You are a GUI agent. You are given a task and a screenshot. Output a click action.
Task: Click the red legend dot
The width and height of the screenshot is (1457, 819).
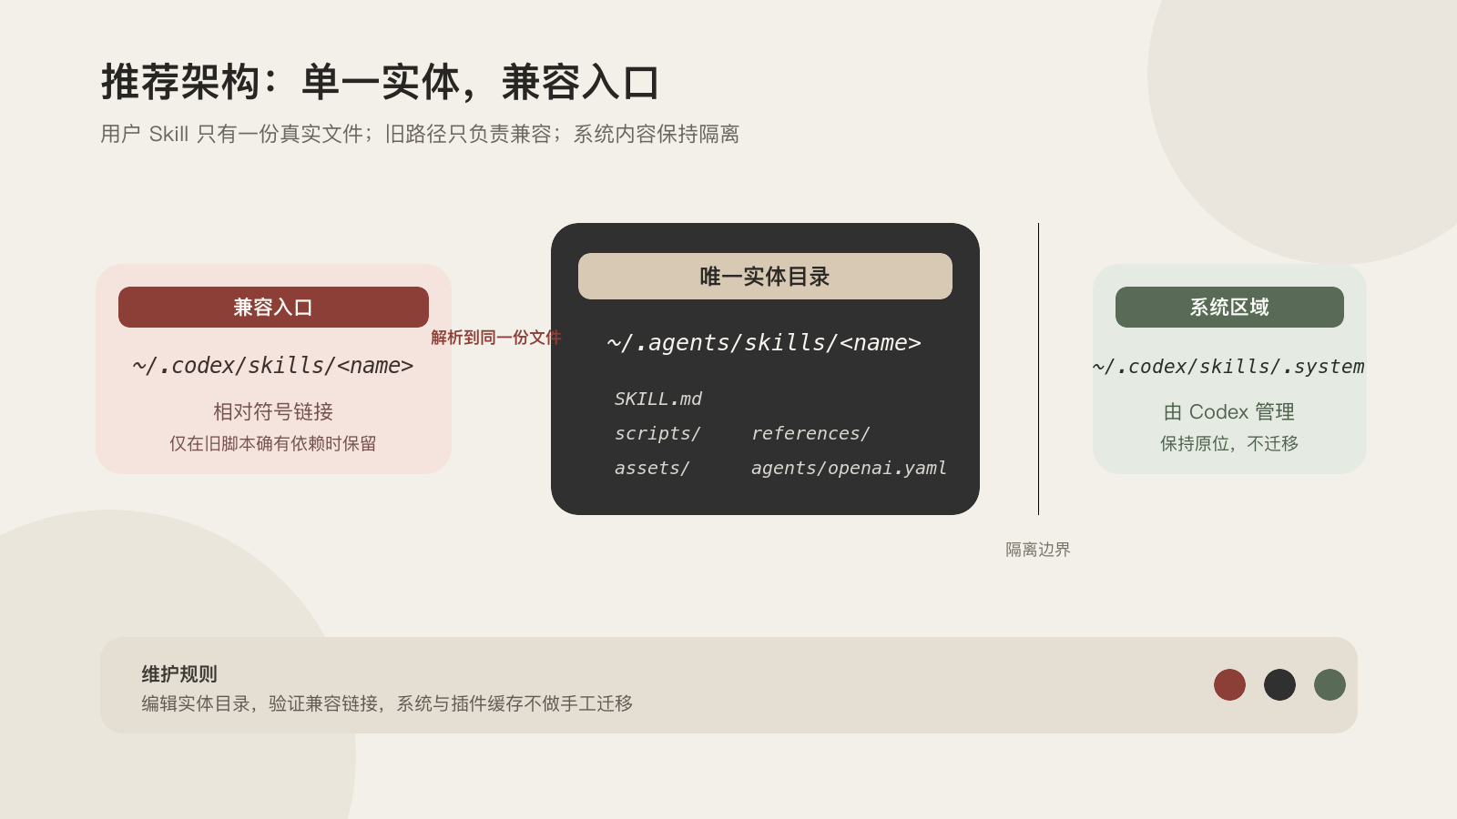(x=1229, y=685)
